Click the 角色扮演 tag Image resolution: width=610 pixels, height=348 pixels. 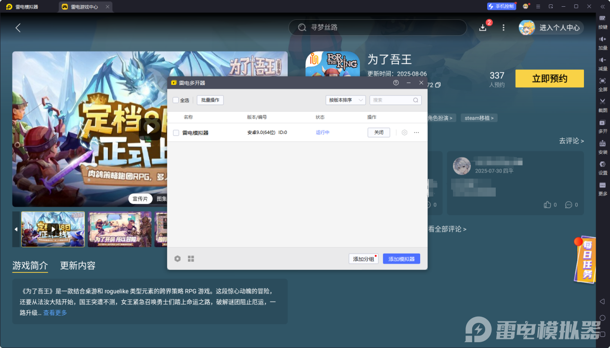(x=441, y=118)
